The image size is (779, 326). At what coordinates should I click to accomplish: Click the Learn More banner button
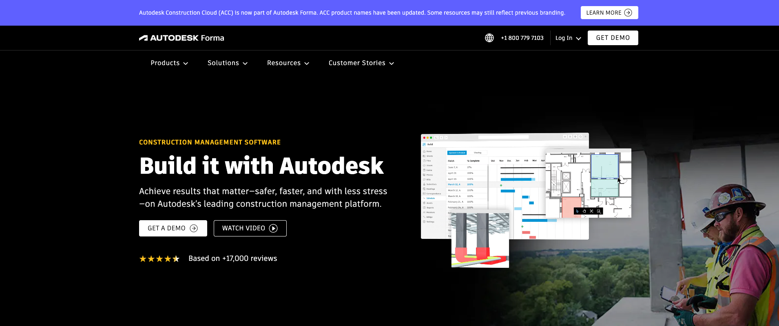click(x=609, y=13)
